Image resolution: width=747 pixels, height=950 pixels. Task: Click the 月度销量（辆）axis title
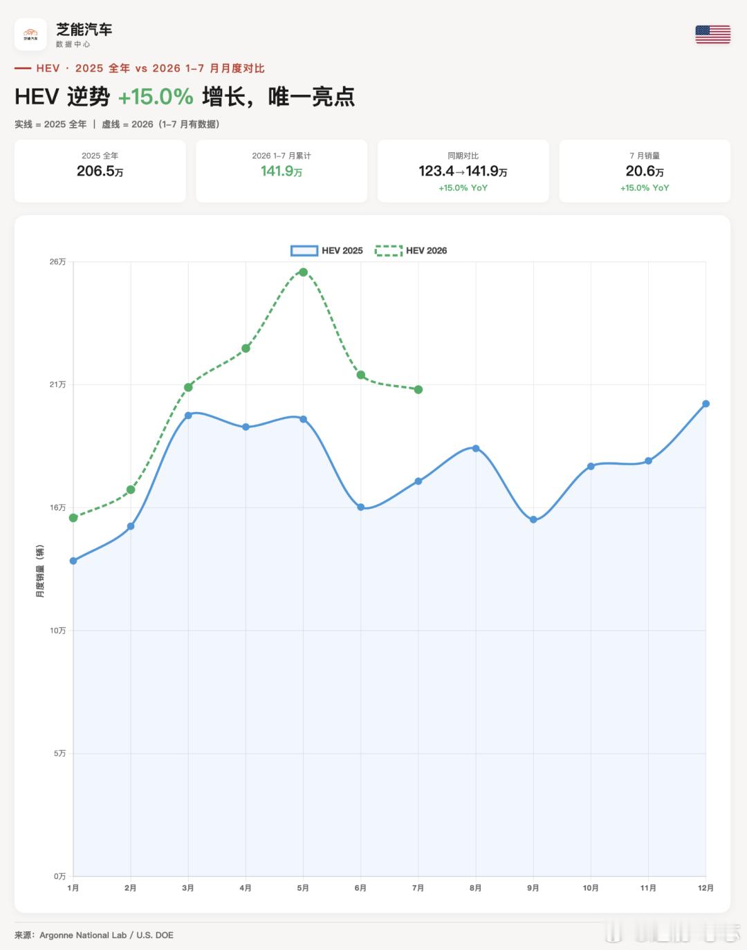(x=40, y=571)
